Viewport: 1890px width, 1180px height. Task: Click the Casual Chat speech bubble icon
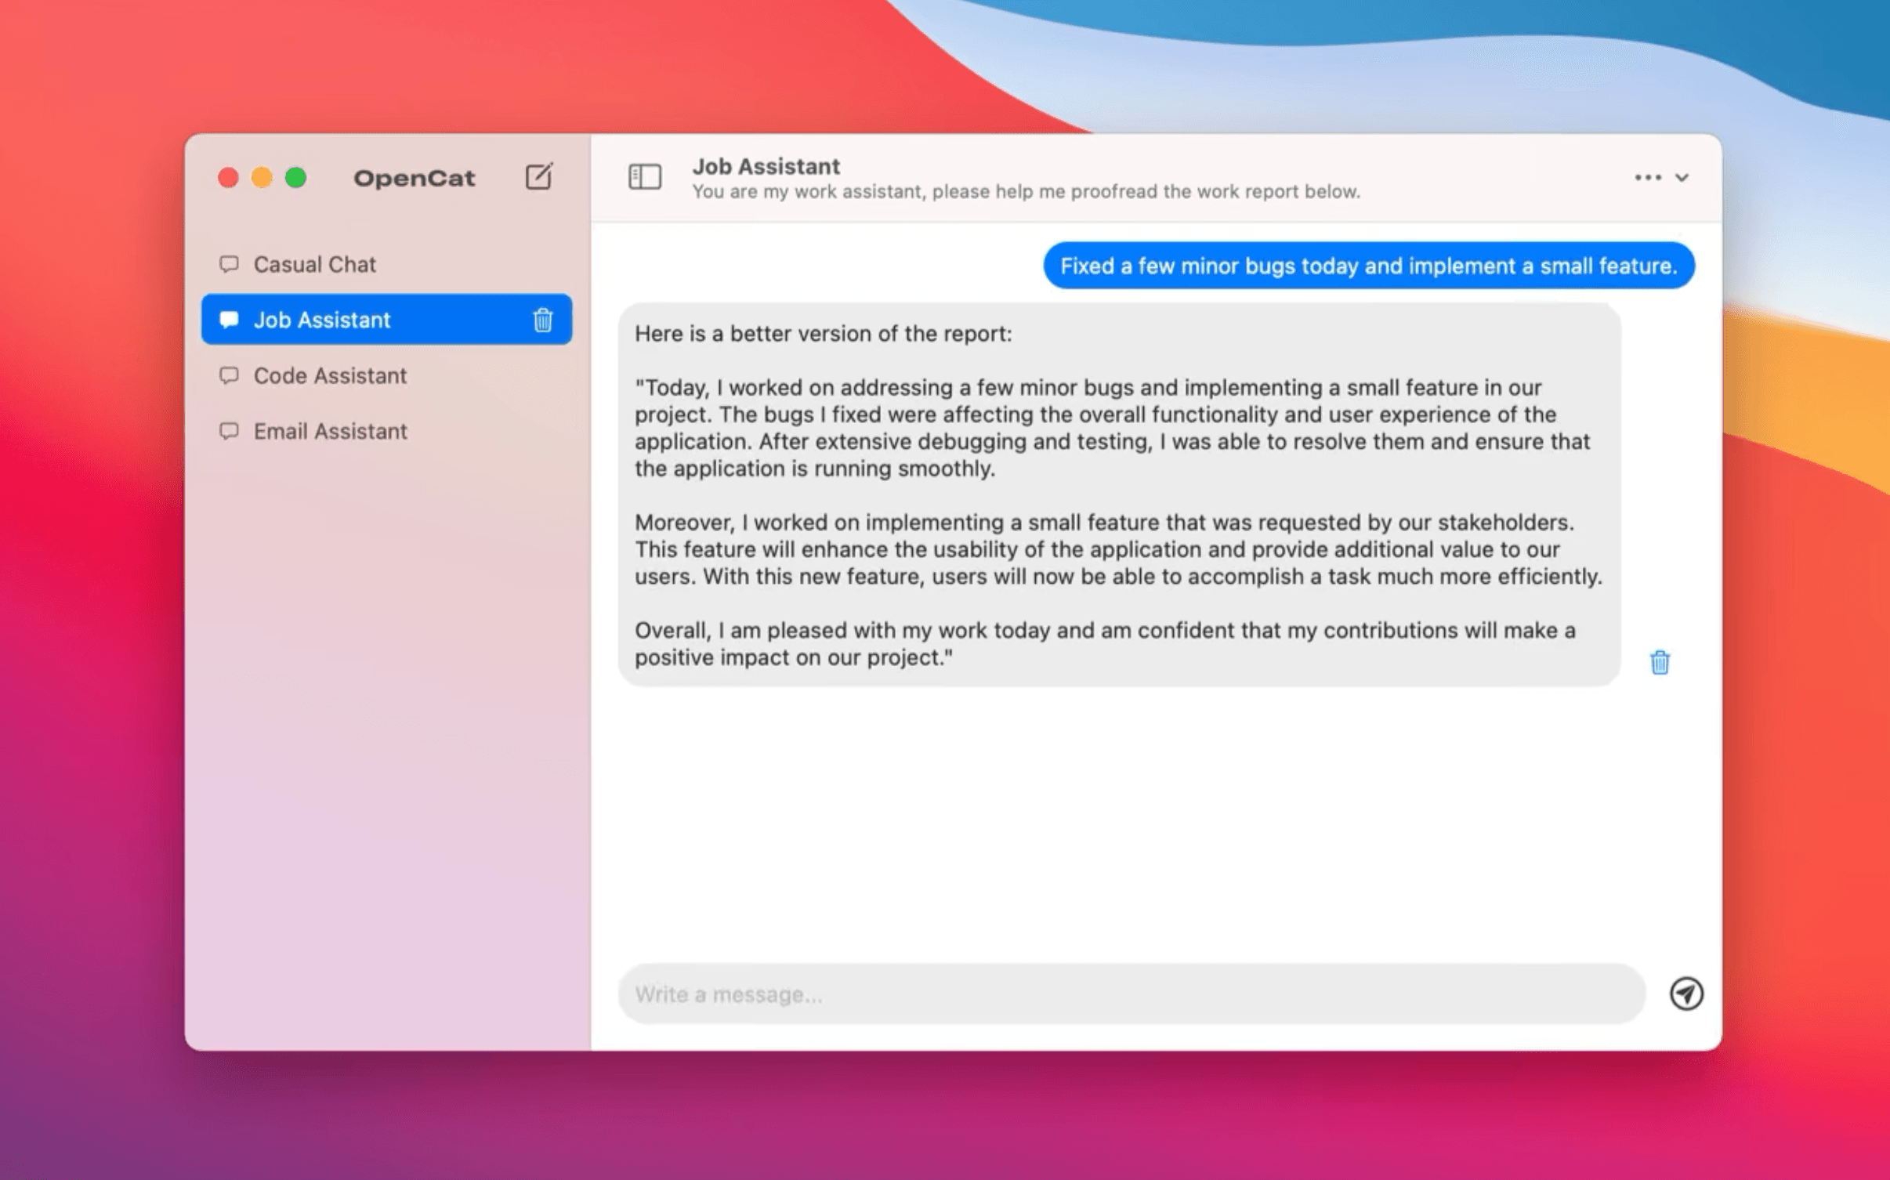coord(229,264)
